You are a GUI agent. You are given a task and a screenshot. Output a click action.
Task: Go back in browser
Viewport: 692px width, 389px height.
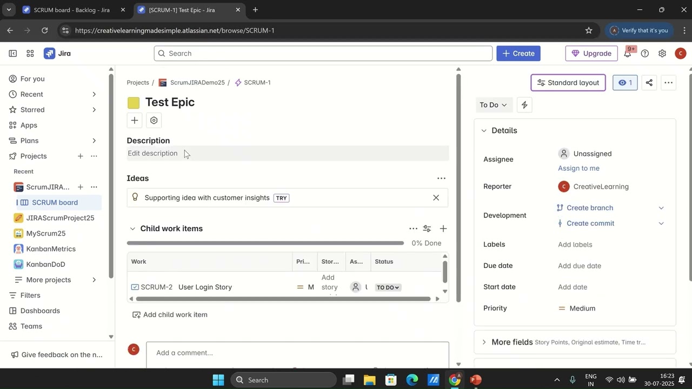click(10, 30)
